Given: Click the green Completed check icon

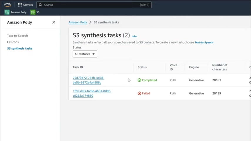Looking at the screenshot, I should (139, 80).
